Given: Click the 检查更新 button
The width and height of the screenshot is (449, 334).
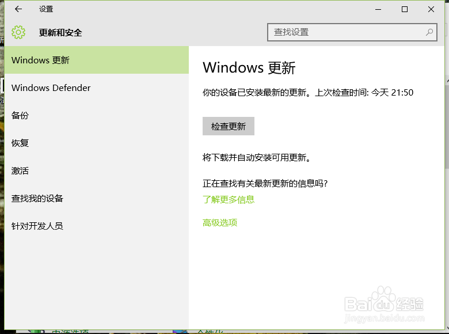Looking at the screenshot, I should coord(228,126).
